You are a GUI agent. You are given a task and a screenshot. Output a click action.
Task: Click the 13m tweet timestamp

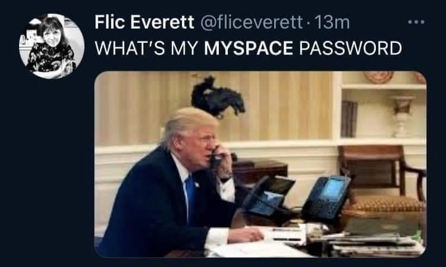tap(332, 22)
